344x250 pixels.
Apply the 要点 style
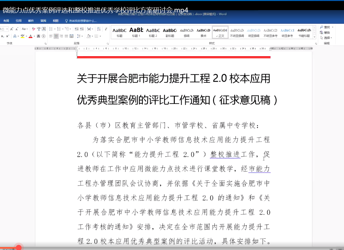[x=204, y=32]
